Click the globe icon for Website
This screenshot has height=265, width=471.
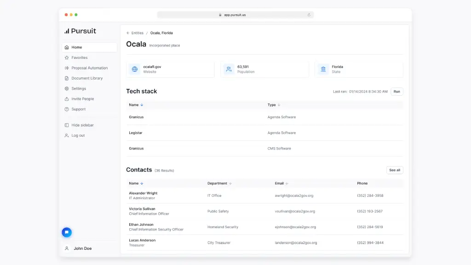[x=135, y=69]
